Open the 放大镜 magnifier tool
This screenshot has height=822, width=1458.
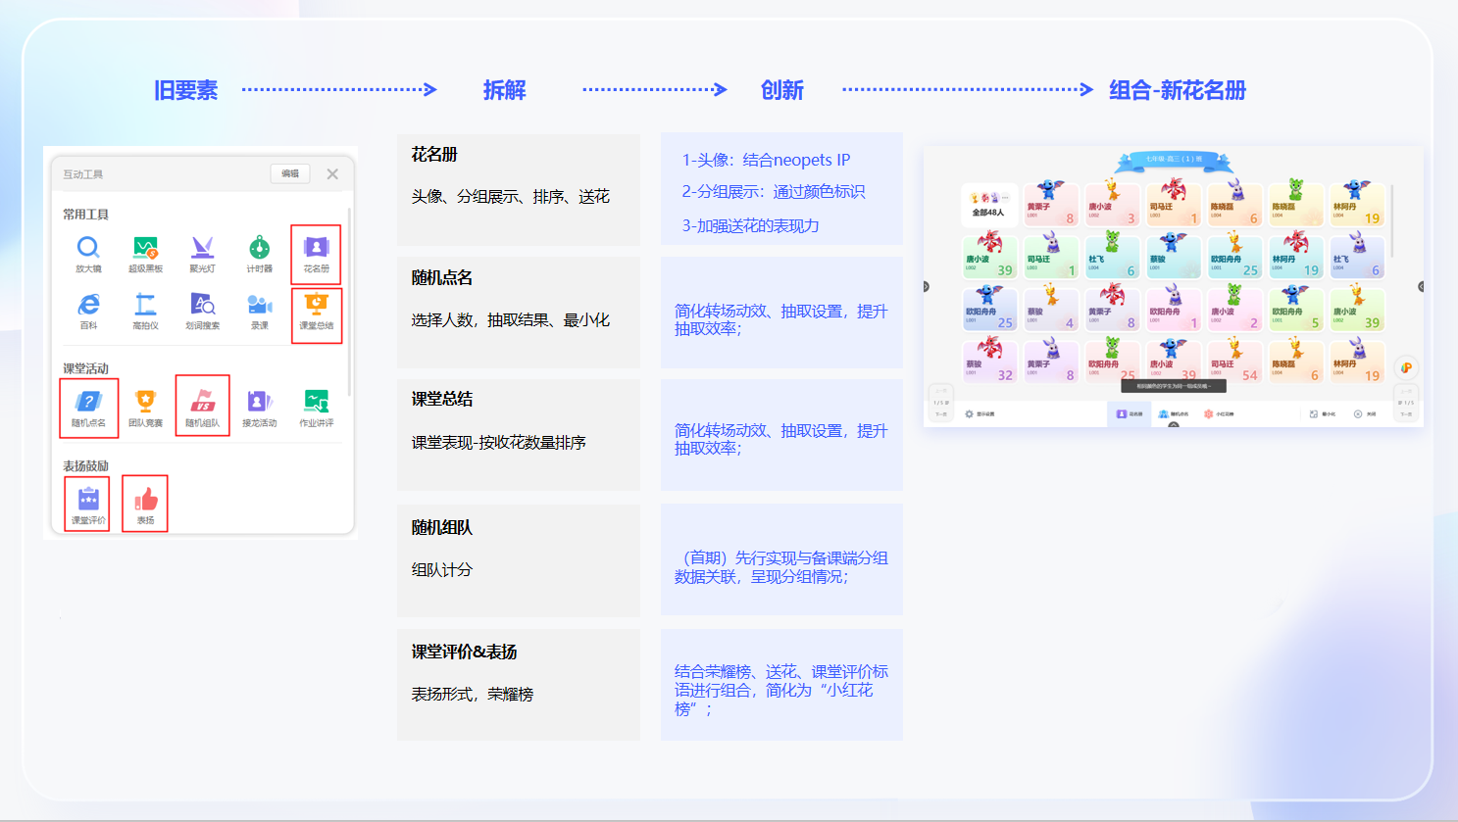click(x=88, y=253)
